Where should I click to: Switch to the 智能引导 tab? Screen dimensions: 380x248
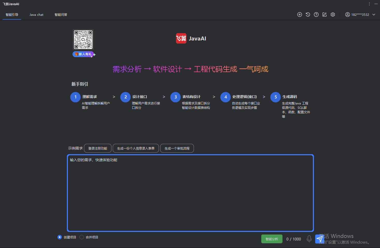[12, 15]
